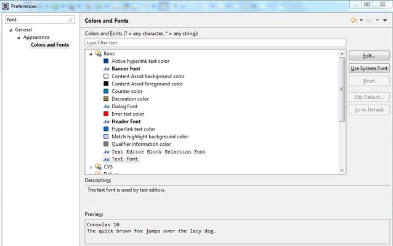
Task: Click the back navigation arrow icon
Action: (354, 20)
